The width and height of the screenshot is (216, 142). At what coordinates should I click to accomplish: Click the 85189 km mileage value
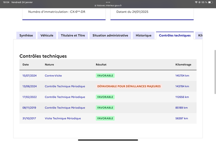tap(181, 108)
